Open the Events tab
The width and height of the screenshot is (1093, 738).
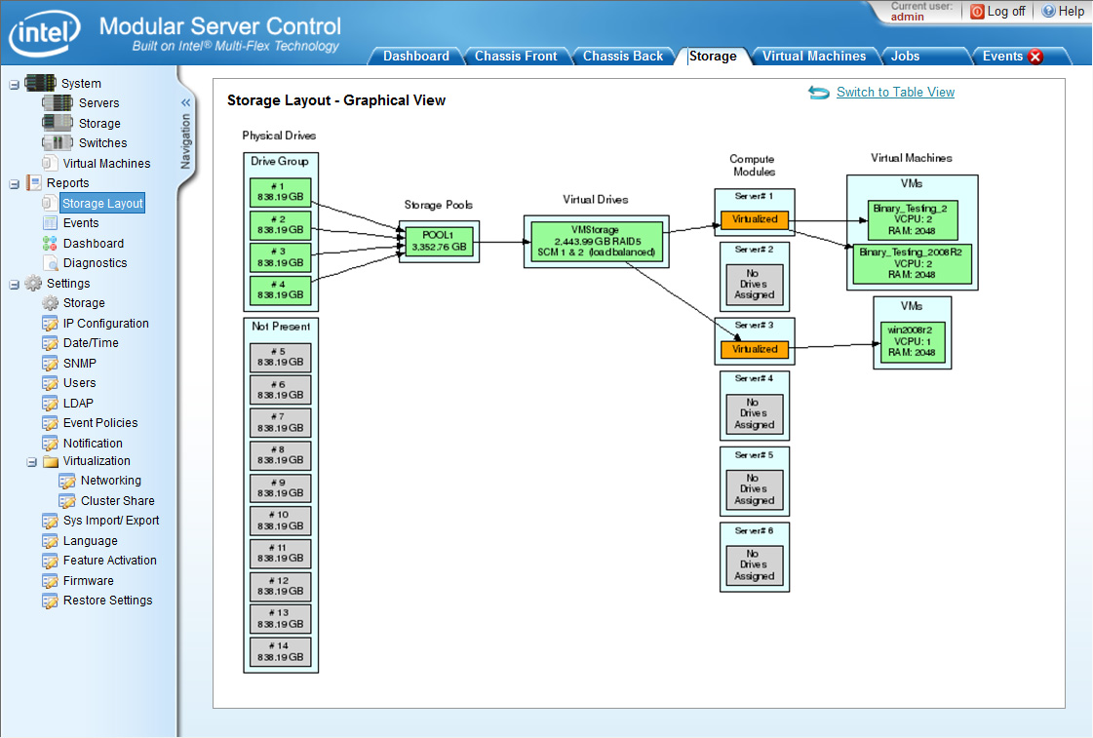click(x=1002, y=56)
